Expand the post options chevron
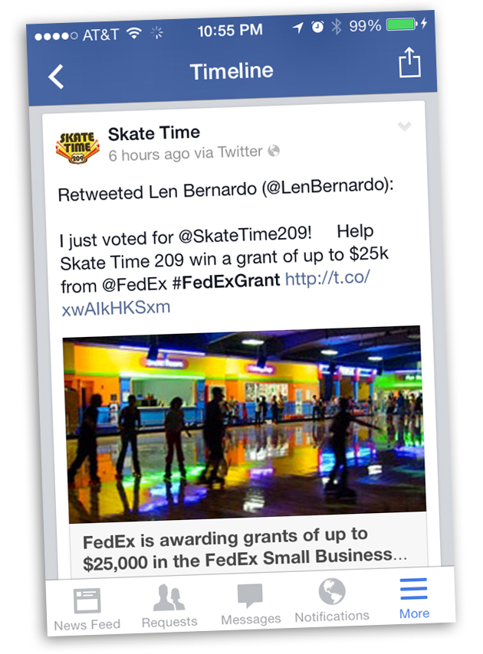This screenshot has width=483, height=654. [404, 127]
